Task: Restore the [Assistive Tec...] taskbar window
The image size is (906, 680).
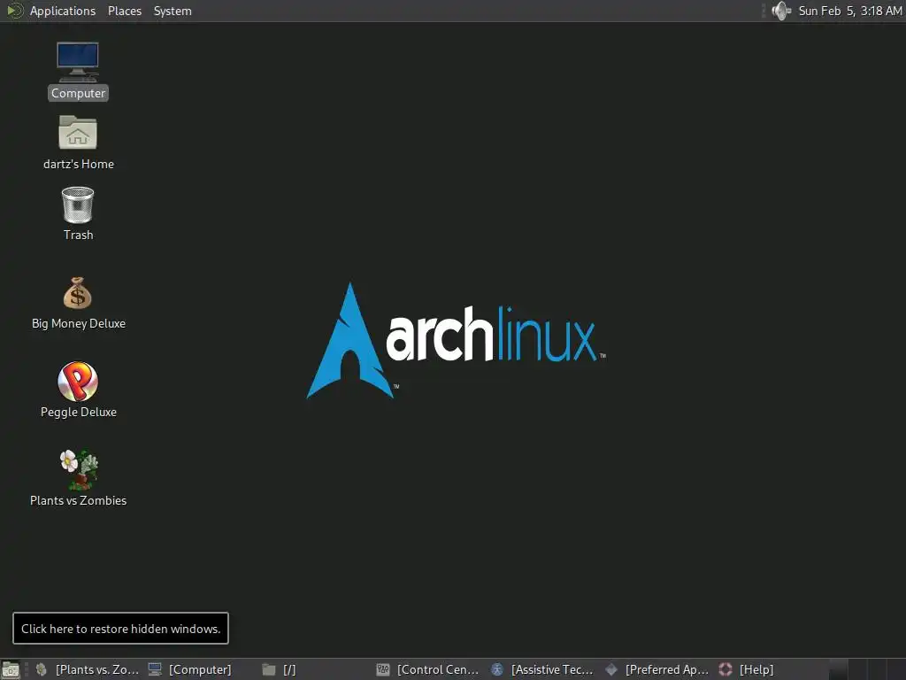Action: tap(543, 669)
